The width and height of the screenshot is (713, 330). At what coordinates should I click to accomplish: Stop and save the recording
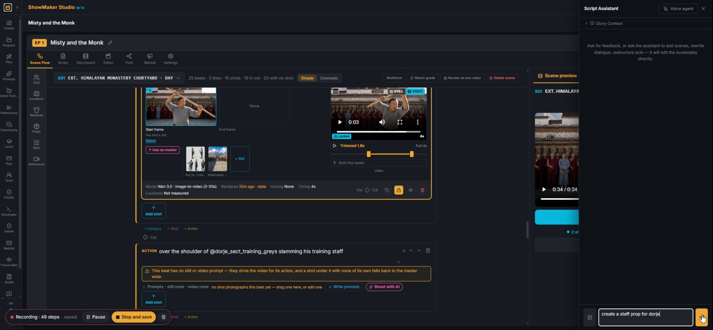click(134, 317)
